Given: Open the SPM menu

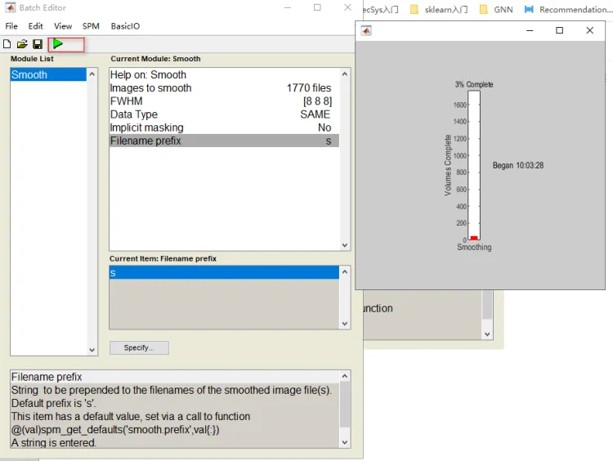Looking at the screenshot, I should 91,26.
